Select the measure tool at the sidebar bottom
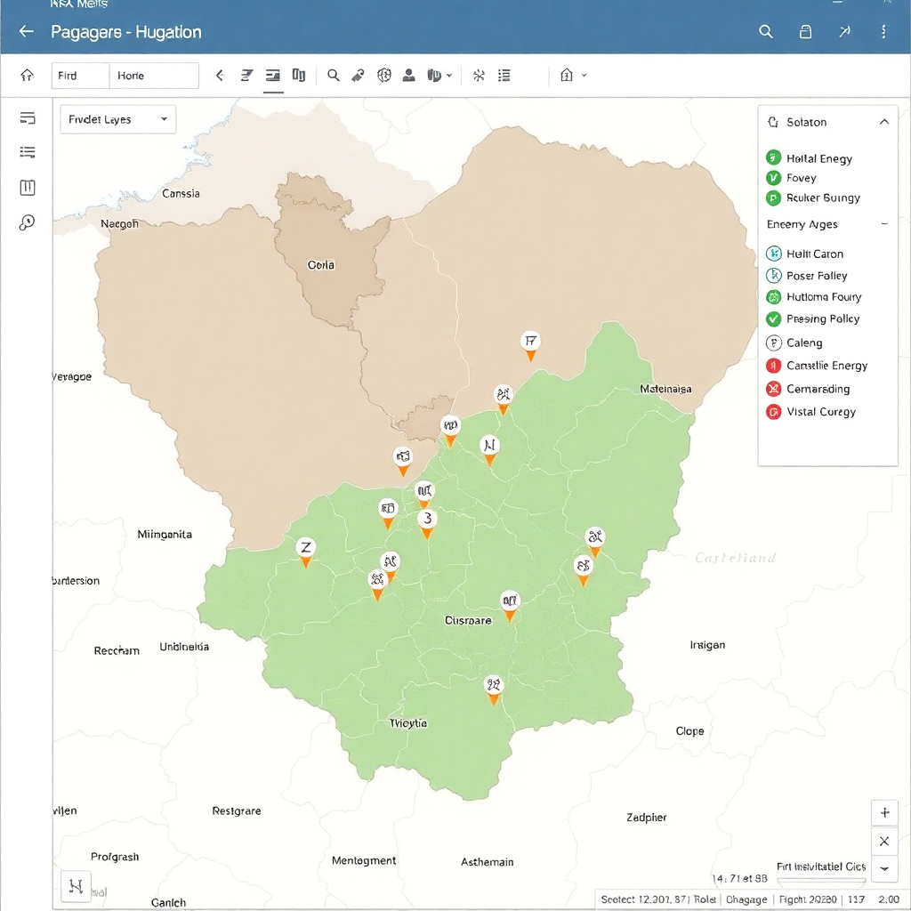Viewport: 911px width, 911px height. coord(27,222)
